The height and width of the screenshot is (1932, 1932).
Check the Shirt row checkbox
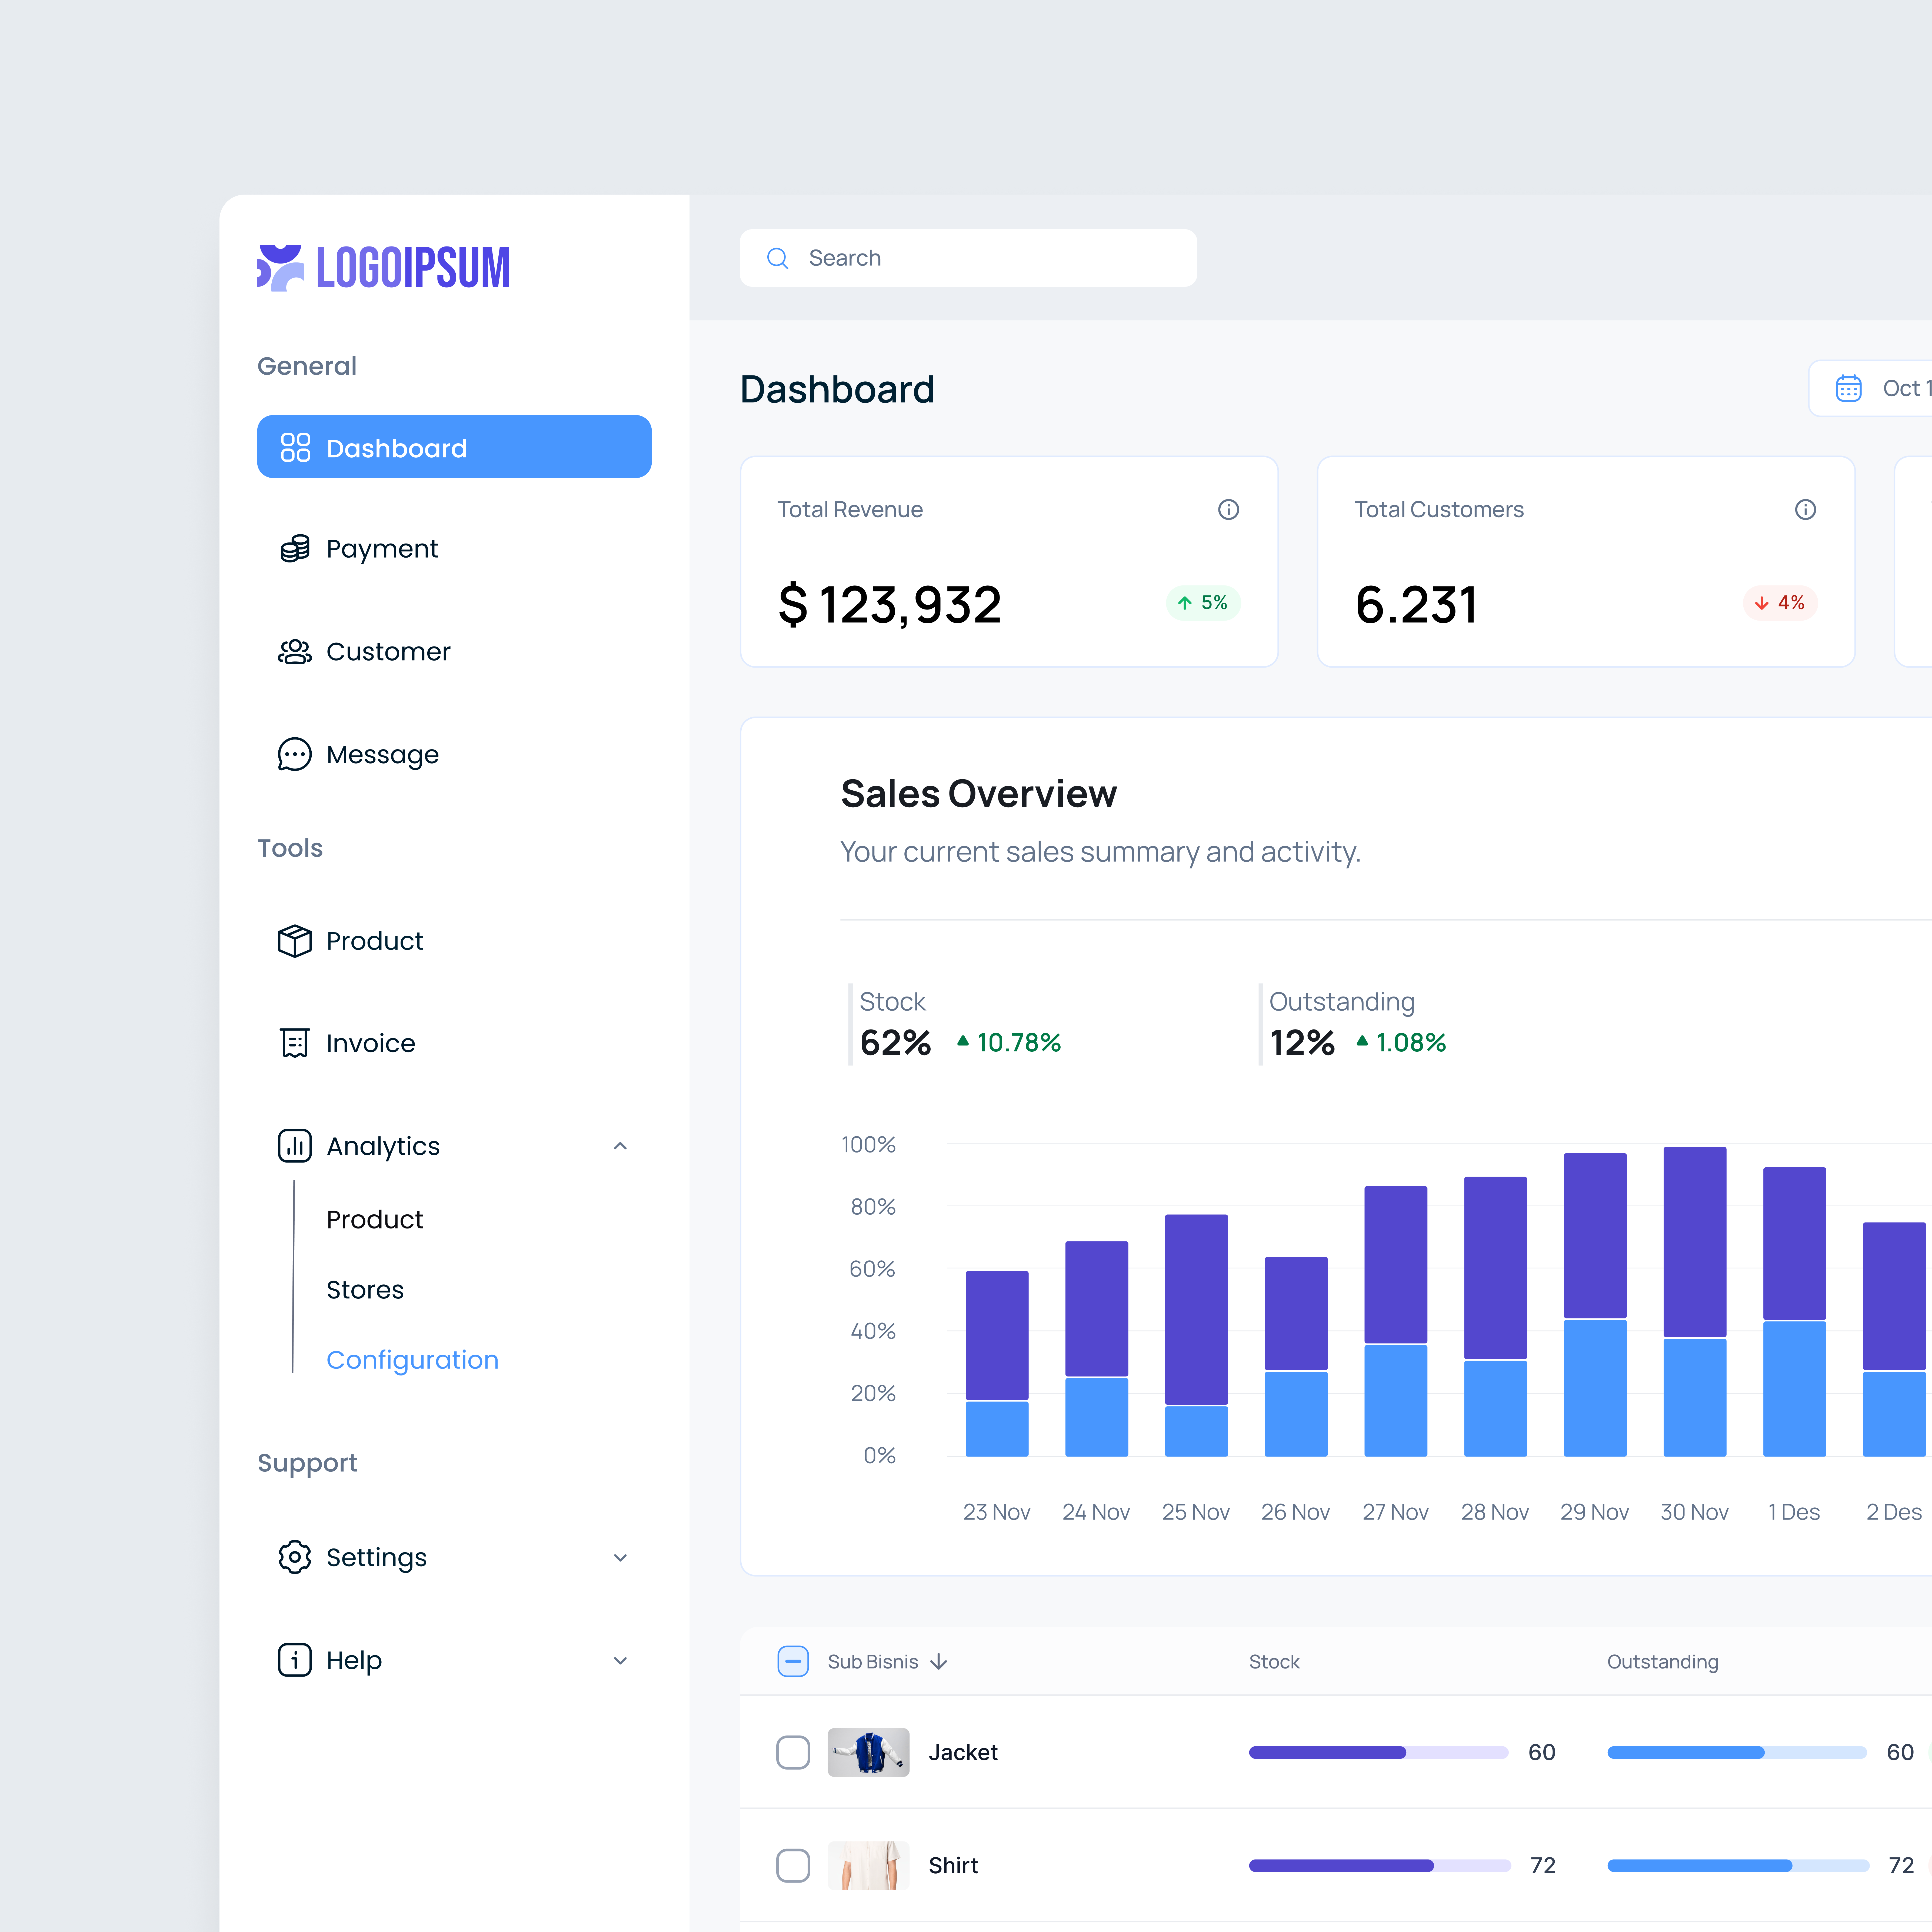[x=793, y=1865]
